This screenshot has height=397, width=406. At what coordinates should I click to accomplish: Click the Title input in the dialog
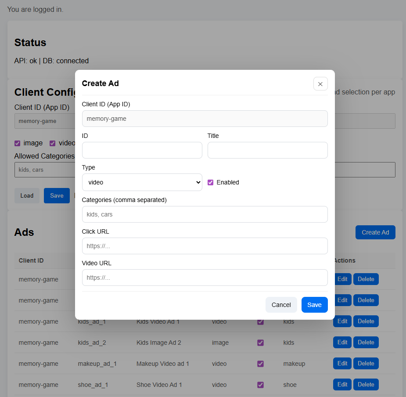click(x=267, y=150)
